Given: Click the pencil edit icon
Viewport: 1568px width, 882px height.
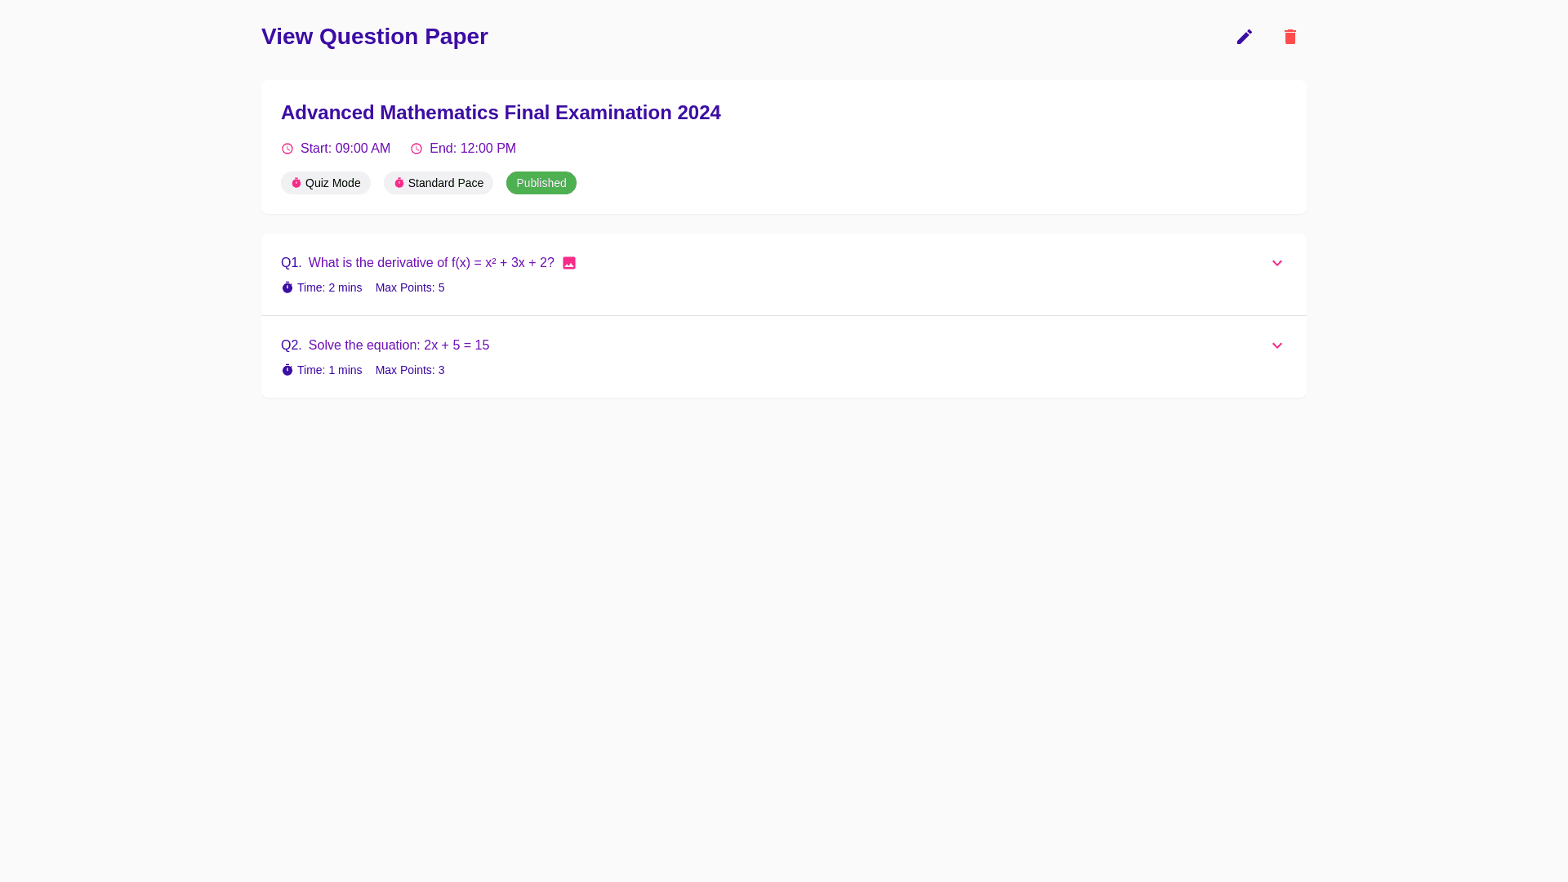Looking at the screenshot, I should [1244, 37].
